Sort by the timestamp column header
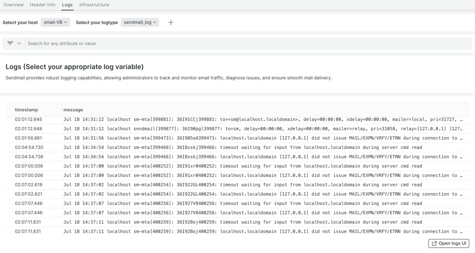The image size is (475, 253). point(27,110)
